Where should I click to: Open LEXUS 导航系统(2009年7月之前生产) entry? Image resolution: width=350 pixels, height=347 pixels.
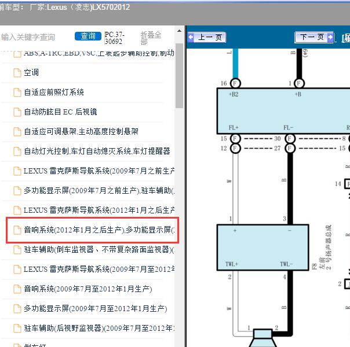point(99,171)
